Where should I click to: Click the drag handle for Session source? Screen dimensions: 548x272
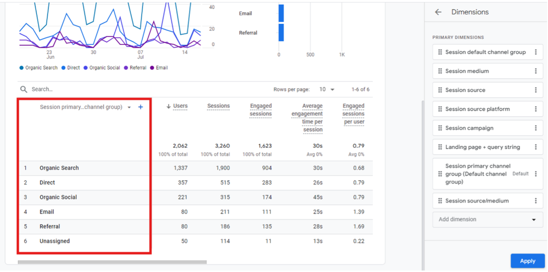440,90
